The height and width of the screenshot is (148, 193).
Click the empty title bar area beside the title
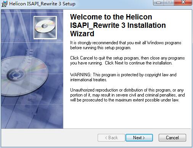114,4
